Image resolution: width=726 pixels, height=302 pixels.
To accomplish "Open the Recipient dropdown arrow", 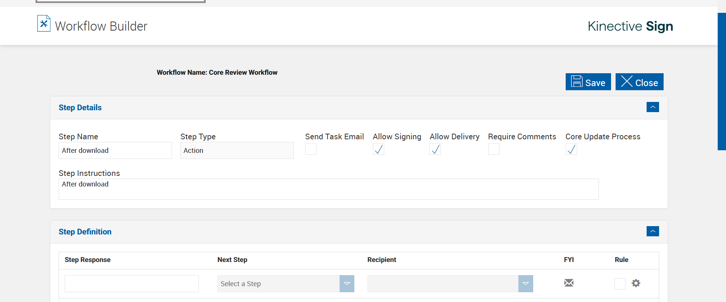I will point(526,284).
